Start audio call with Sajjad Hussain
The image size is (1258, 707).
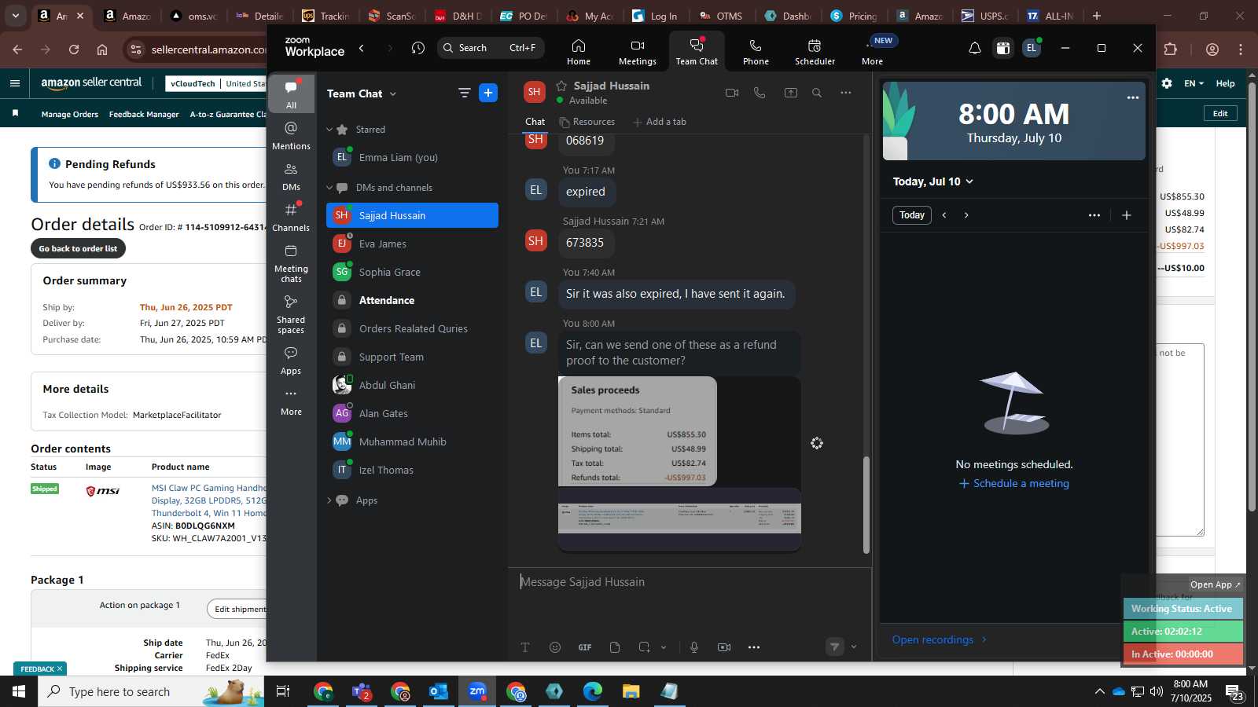point(760,93)
